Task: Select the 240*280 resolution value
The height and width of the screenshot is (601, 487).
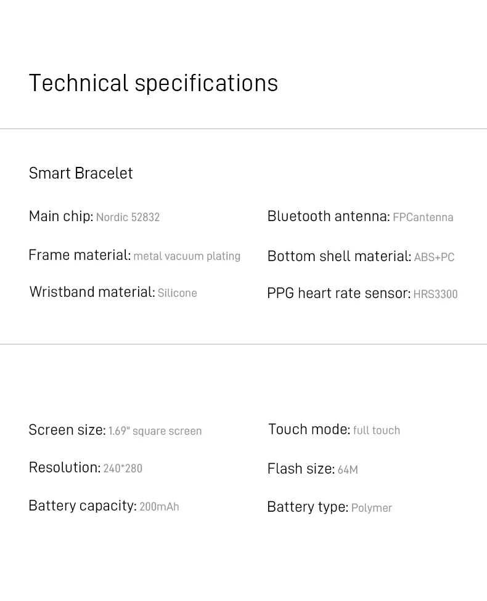Action: click(123, 469)
